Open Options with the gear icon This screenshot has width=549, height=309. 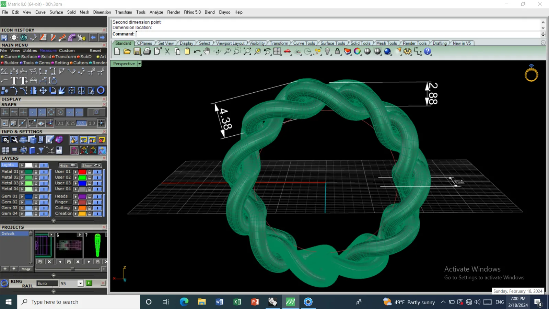(x=408, y=51)
